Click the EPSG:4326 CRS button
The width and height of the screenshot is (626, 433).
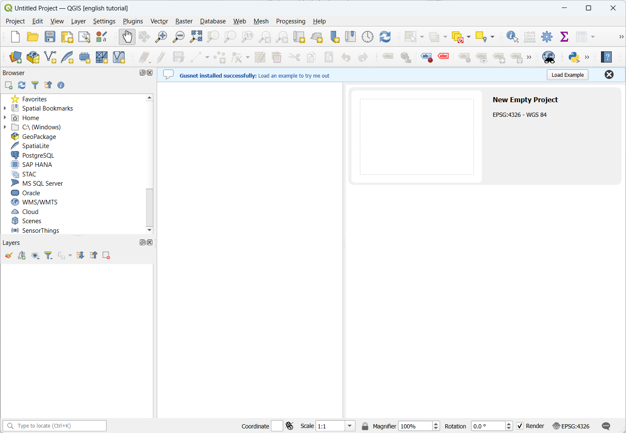[x=571, y=426]
